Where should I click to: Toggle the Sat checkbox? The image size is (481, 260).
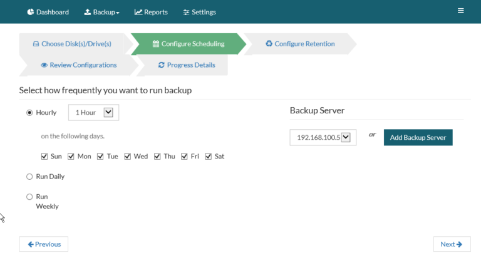click(209, 156)
